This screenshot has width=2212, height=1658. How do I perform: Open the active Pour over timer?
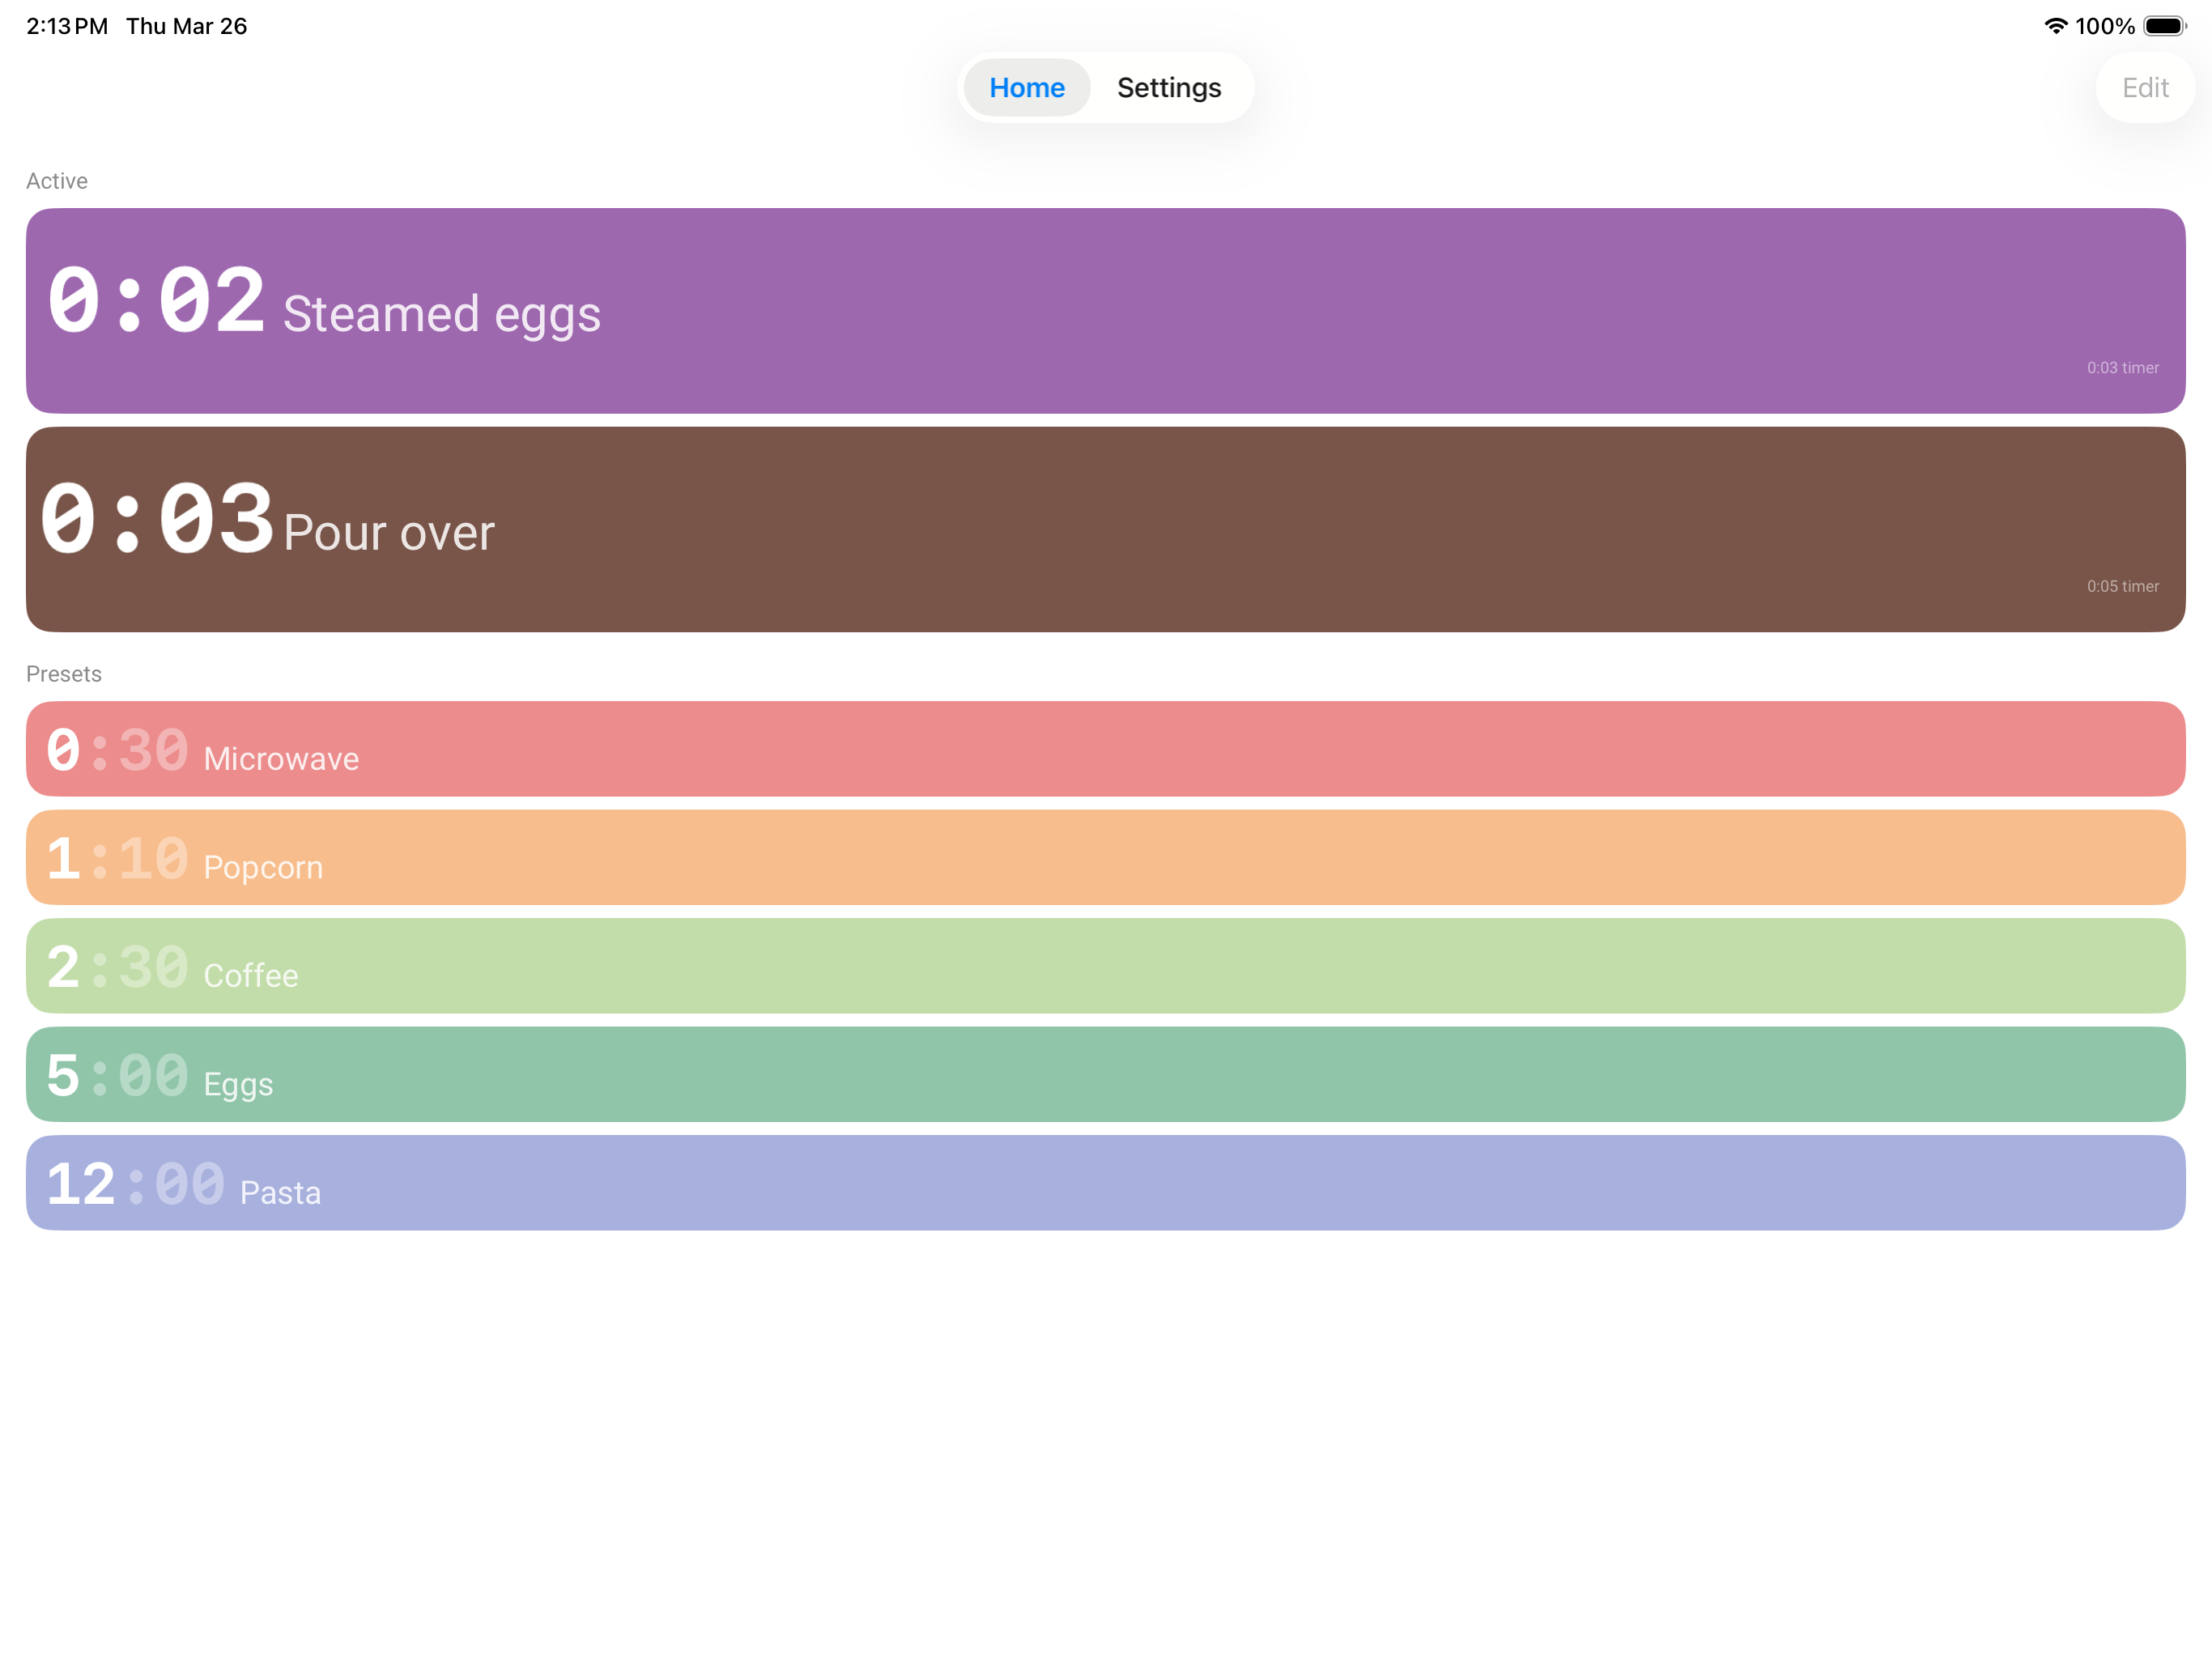(x=1105, y=530)
